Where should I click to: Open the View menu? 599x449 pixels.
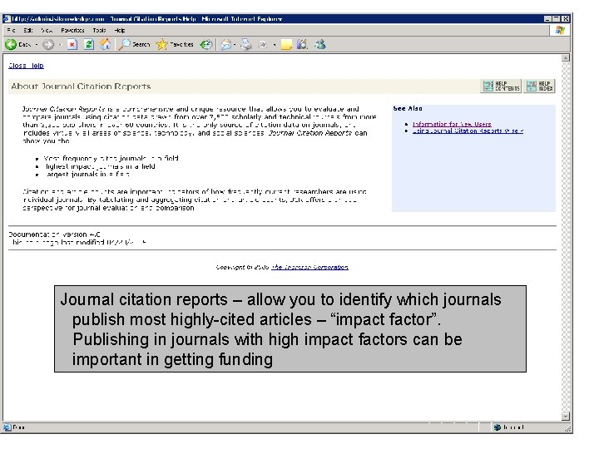47,30
